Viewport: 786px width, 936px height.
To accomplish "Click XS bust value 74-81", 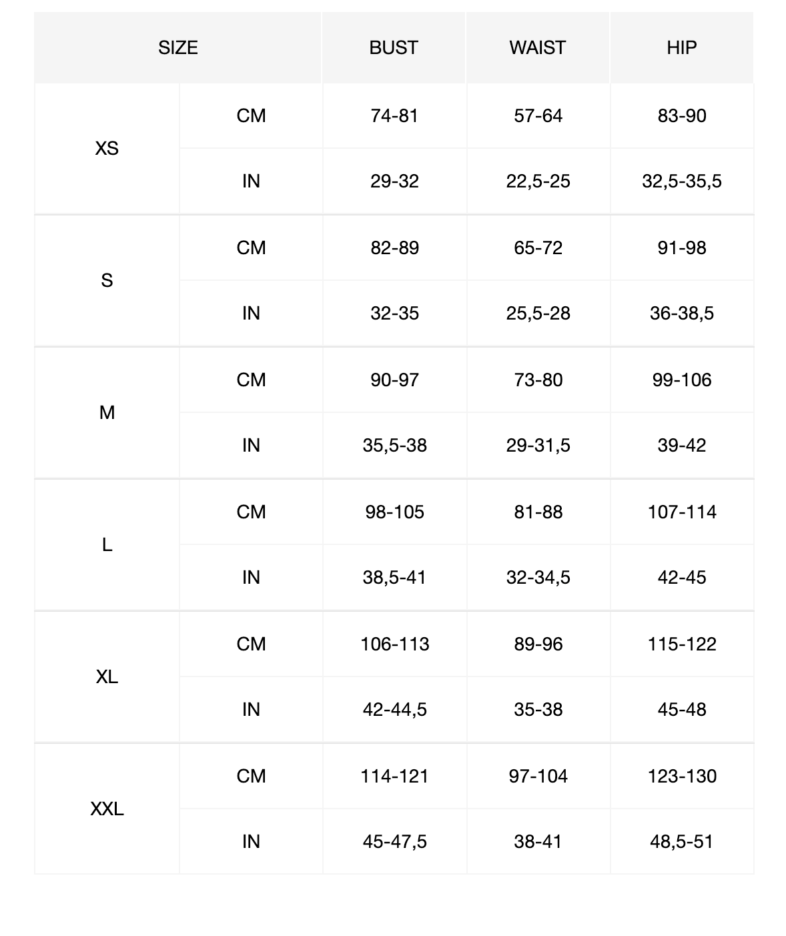I will tap(394, 116).
